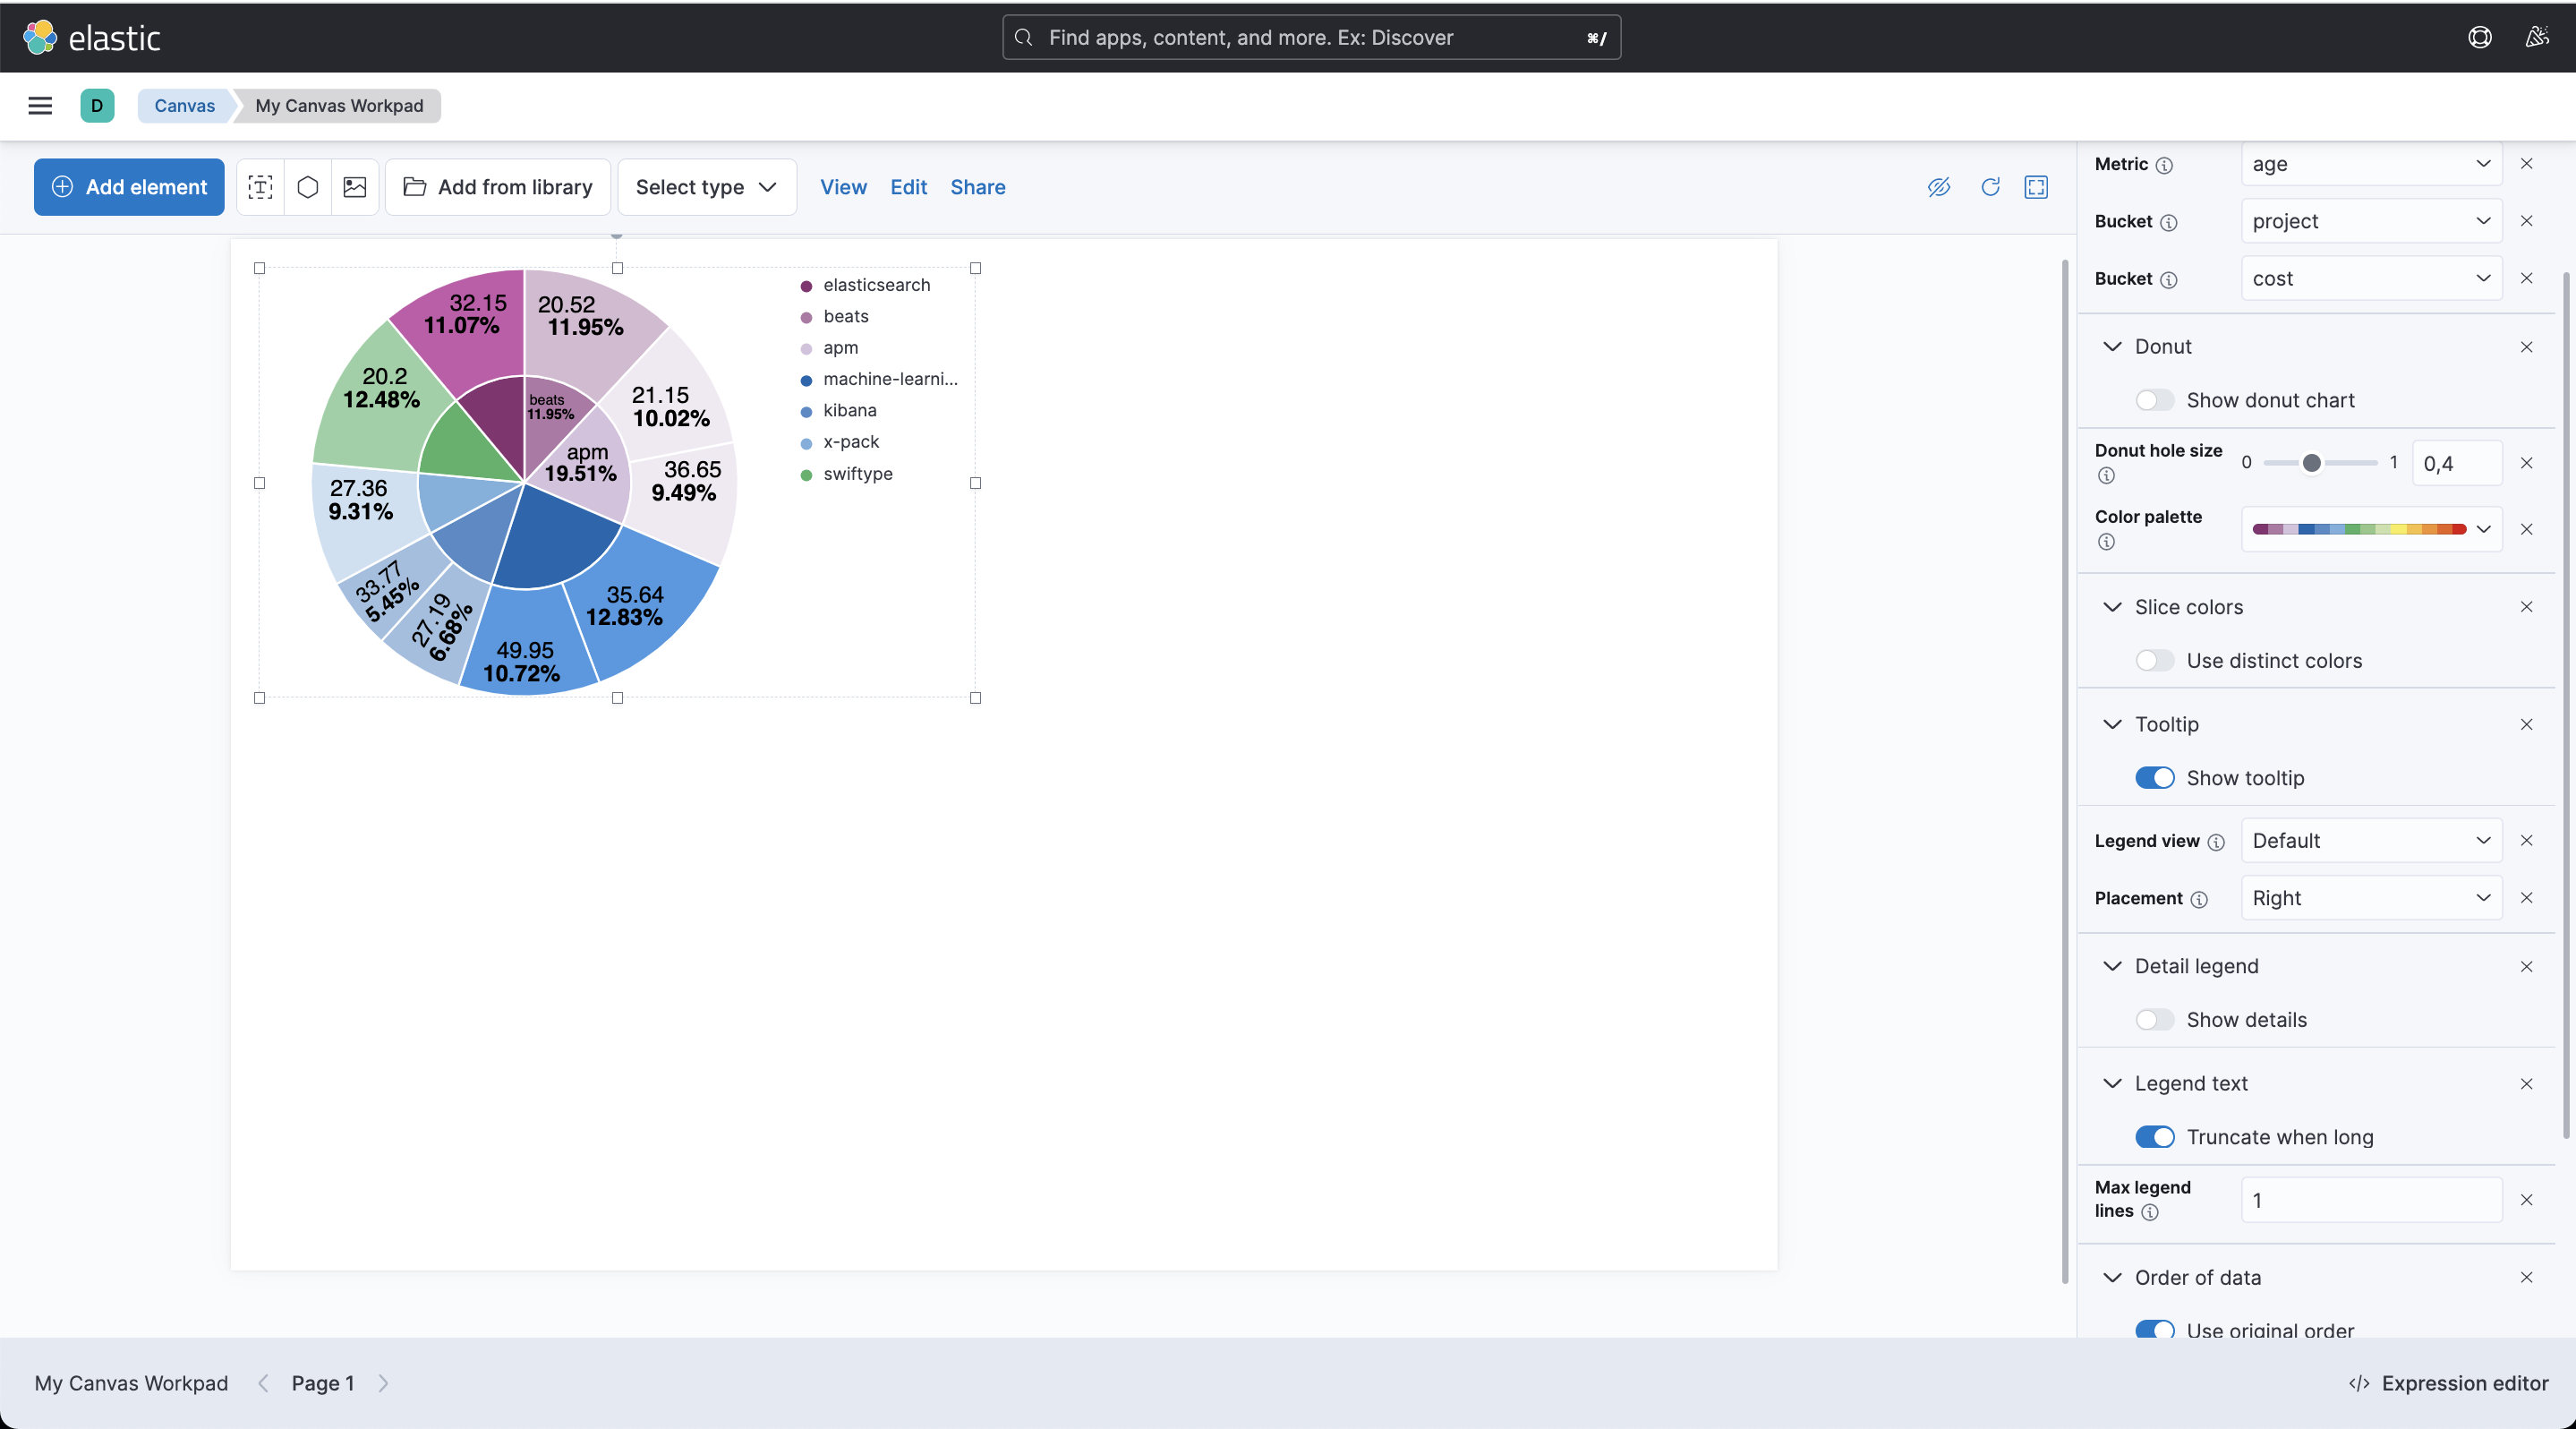Open the help menu icon in header
Image resolution: width=2576 pixels, height=1429 pixels.
click(2479, 37)
